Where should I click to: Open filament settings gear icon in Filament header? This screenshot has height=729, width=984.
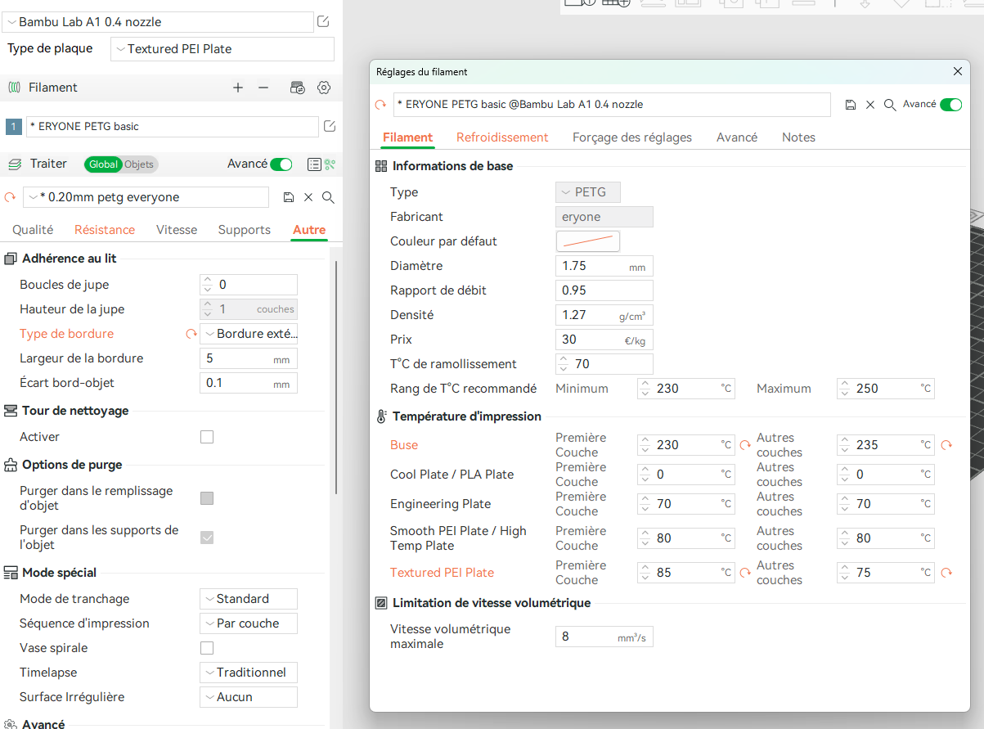pyautogui.click(x=324, y=88)
